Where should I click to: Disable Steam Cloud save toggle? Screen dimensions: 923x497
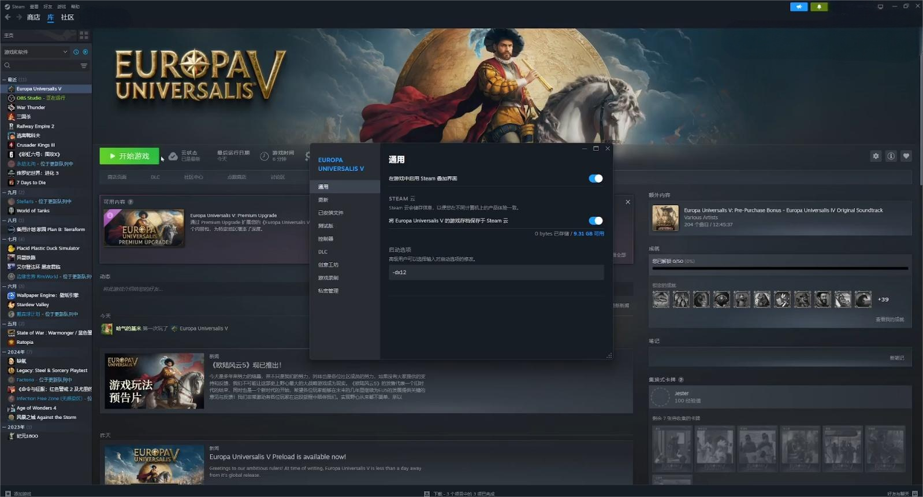596,221
